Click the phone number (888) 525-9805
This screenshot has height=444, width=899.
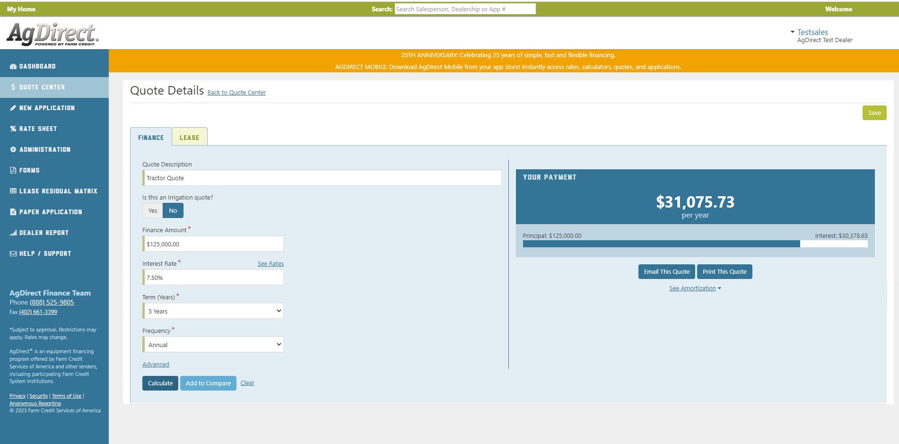click(x=52, y=303)
